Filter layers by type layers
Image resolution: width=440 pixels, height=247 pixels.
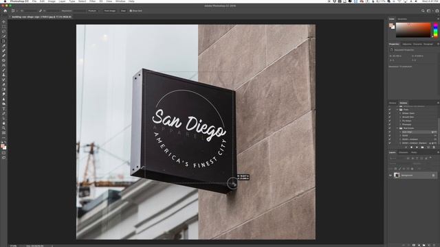417,158
